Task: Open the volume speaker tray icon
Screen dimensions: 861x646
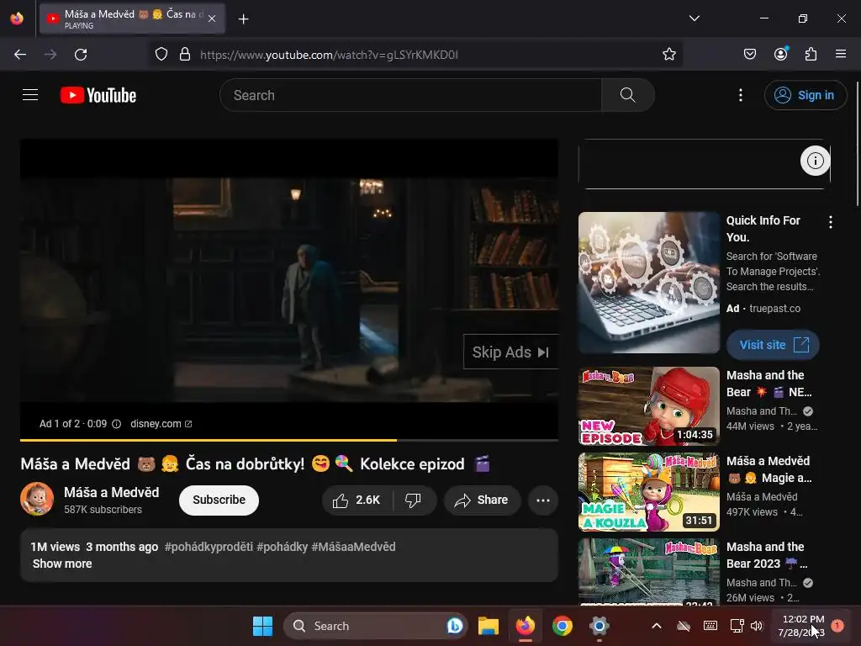Action: 757,626
